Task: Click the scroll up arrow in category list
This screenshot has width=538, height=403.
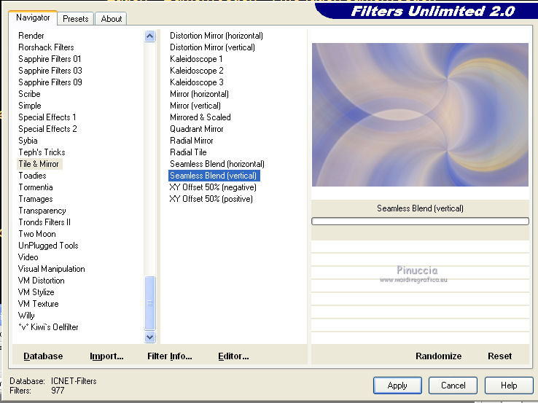Action: point(150,36)
